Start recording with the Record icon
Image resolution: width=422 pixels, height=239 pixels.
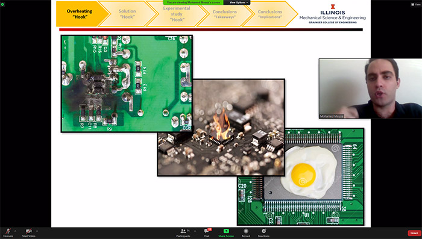point(246,233)
